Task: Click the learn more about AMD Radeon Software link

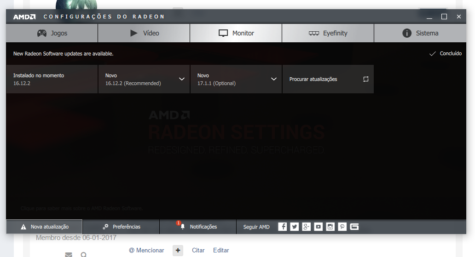Action: (81, 208)
